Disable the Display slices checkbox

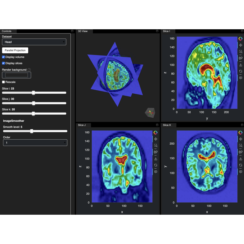coord(4,63)
